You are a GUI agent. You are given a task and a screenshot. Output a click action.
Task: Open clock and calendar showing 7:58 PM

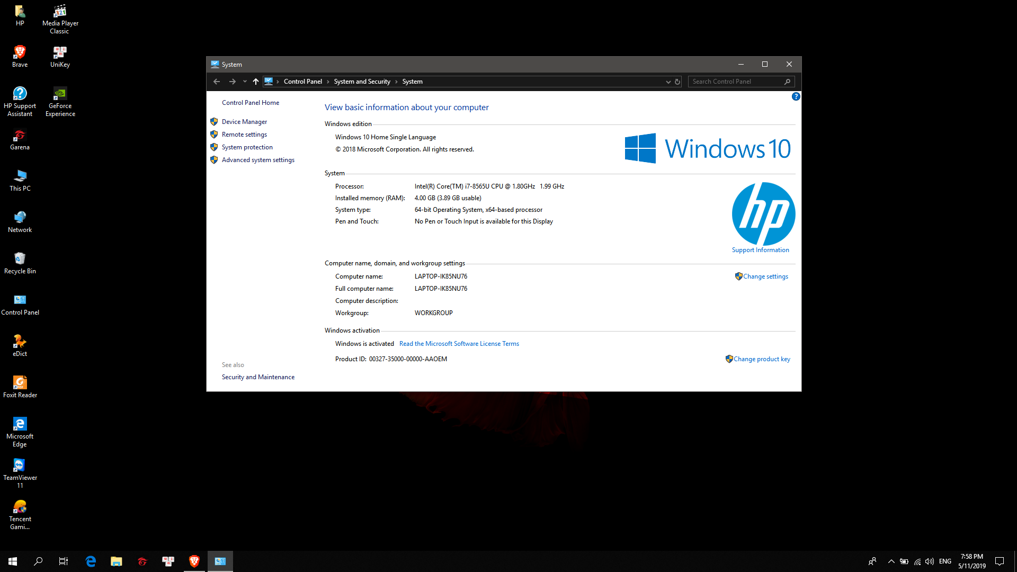click(971, 561)
